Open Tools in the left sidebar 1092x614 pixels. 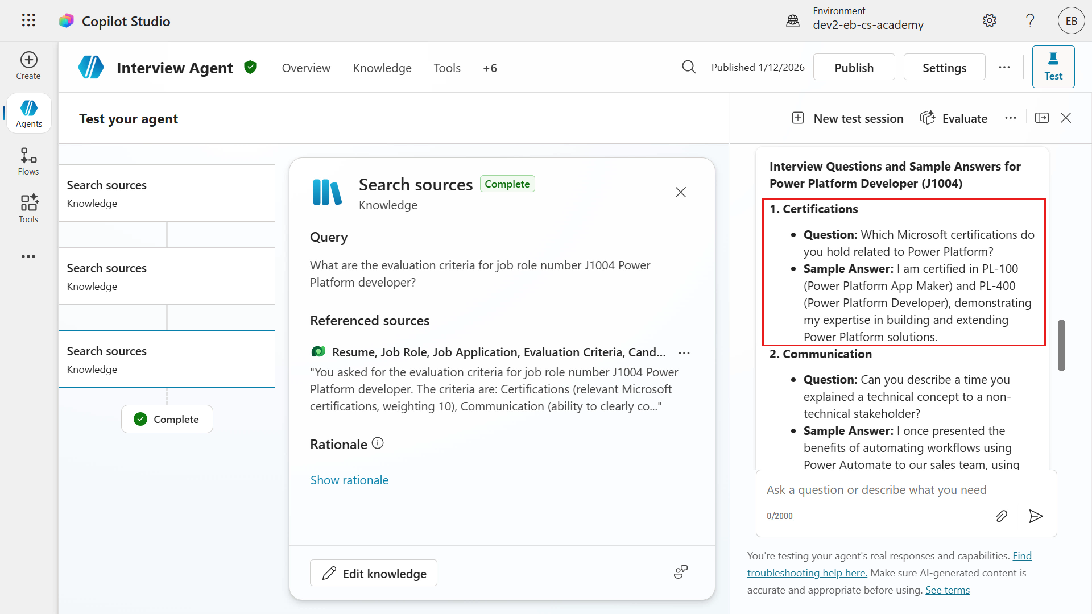[x=28, y=209]
